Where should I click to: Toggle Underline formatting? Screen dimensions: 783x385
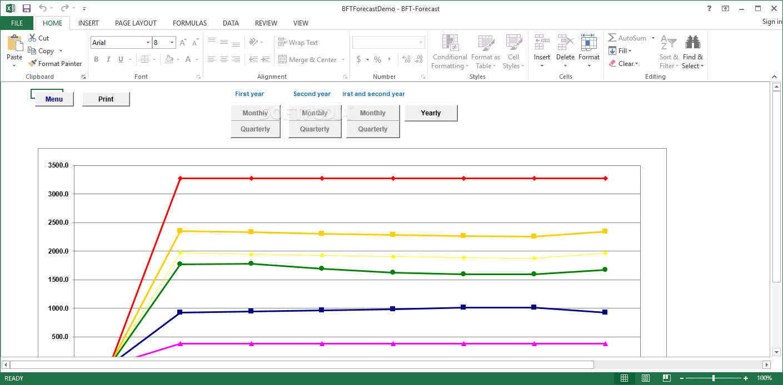[121, 59]
